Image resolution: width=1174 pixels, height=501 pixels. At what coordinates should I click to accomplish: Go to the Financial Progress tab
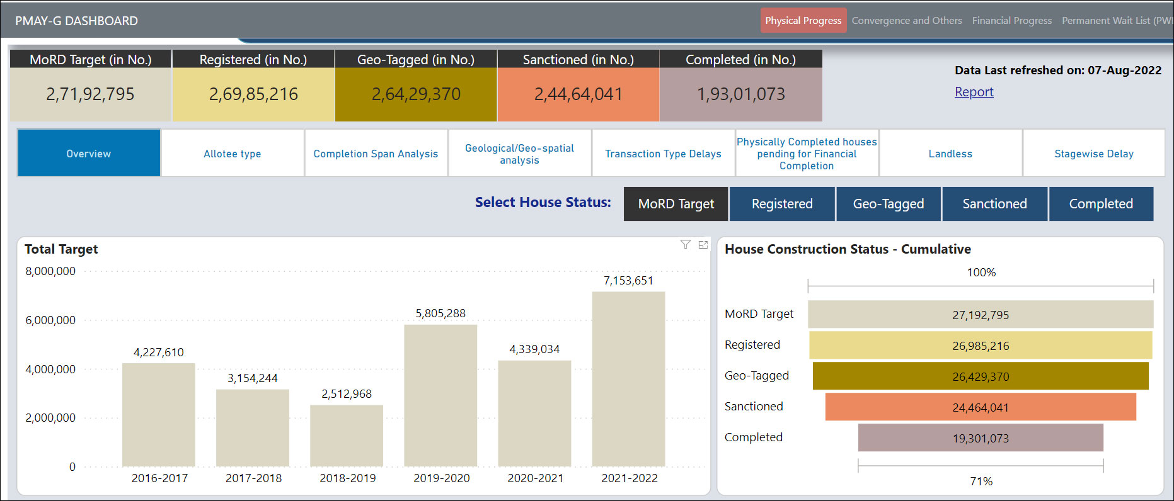click(x=1011, y=21)
